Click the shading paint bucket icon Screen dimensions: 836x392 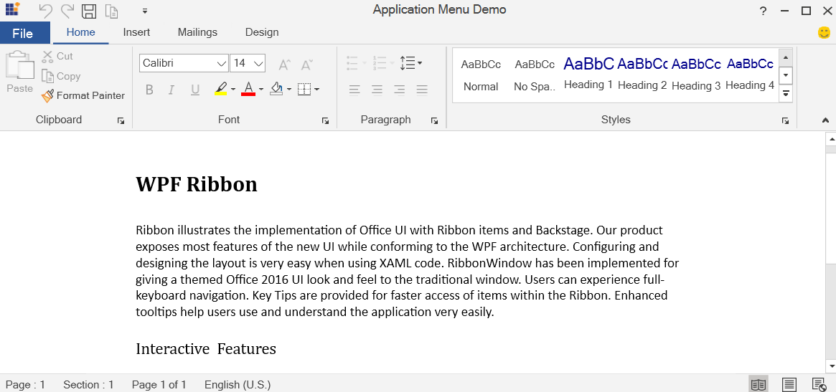(x=276, y=88)
